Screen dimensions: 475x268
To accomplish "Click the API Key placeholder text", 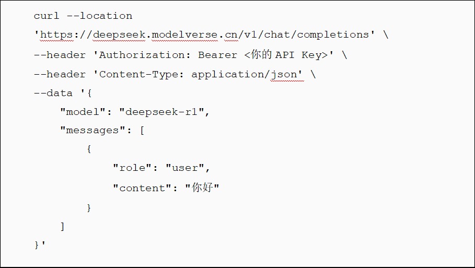I will pyautogui.click(x=286, y=54).
